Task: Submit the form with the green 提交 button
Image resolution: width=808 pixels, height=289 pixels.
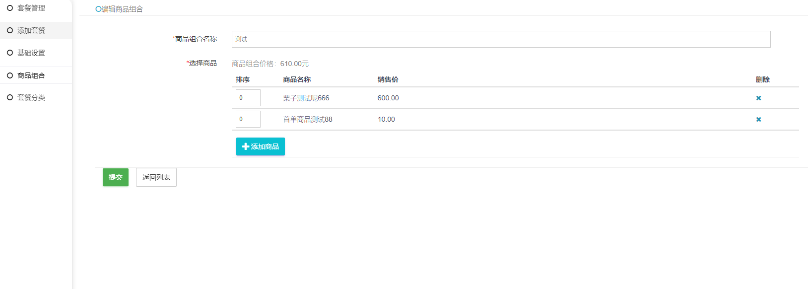Action: point(115,177)
